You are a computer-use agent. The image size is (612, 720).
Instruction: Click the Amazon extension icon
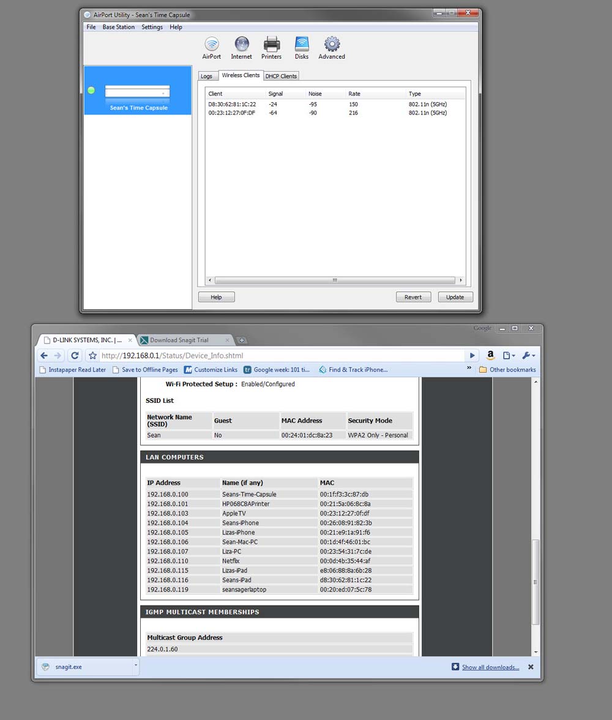(x=490, y=355)
